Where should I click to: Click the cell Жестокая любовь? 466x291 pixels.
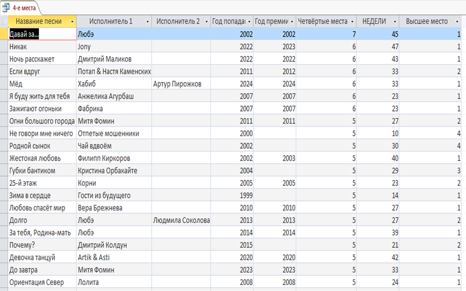(x=42, y=158)
